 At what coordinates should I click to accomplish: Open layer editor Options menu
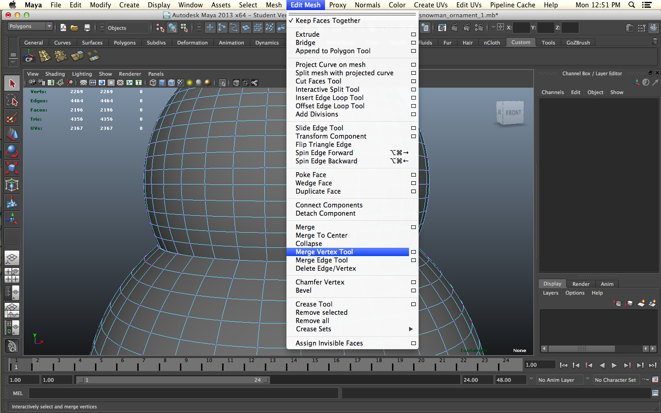coord(575,293)
